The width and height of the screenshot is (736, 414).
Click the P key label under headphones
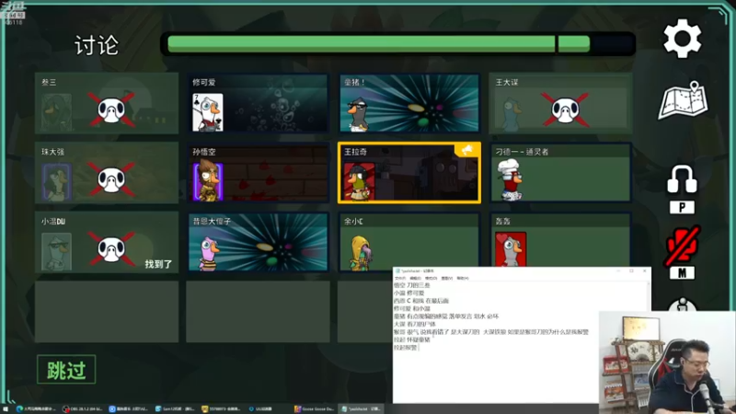click(682, 208)
